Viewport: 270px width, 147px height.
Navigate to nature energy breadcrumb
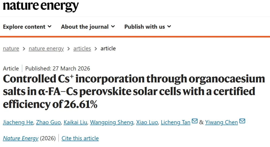46,48
